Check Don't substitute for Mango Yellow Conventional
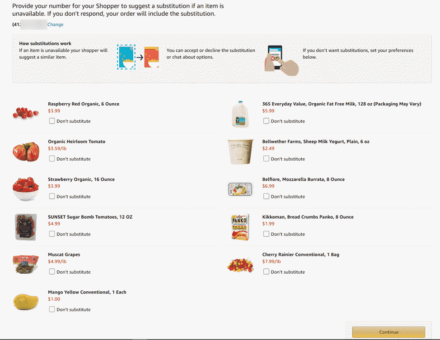 (52, 309)
